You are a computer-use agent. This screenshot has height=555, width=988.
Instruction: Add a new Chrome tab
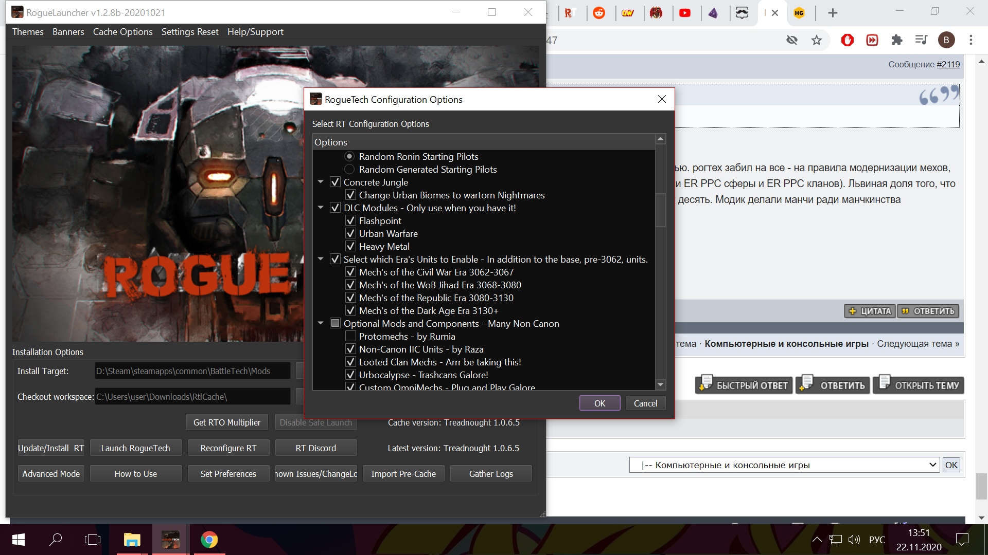pos(833,13)
